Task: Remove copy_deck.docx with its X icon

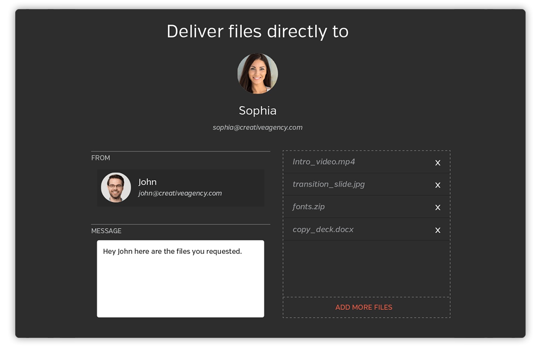Action: pyautogui.click(x=437, y=230)
